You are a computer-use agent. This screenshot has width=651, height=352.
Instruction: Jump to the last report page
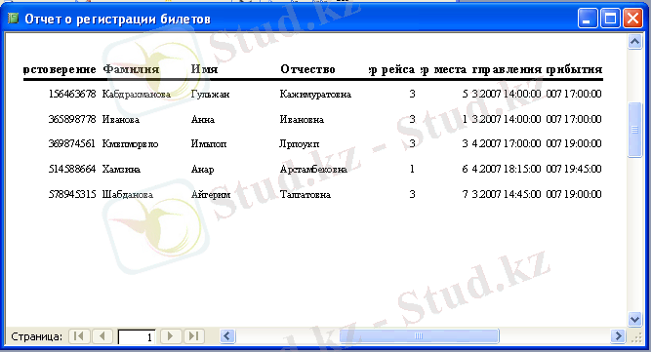coord(194,335)
